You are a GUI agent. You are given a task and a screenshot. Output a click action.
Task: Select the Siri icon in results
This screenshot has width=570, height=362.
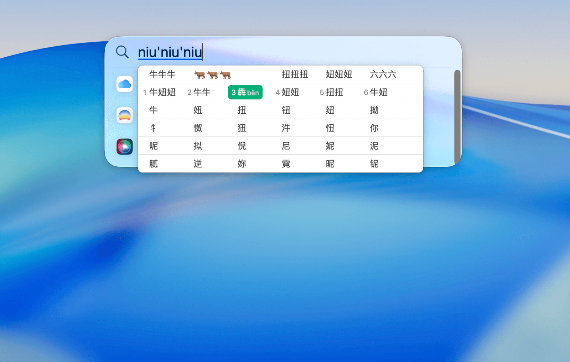tap(125, 147)
